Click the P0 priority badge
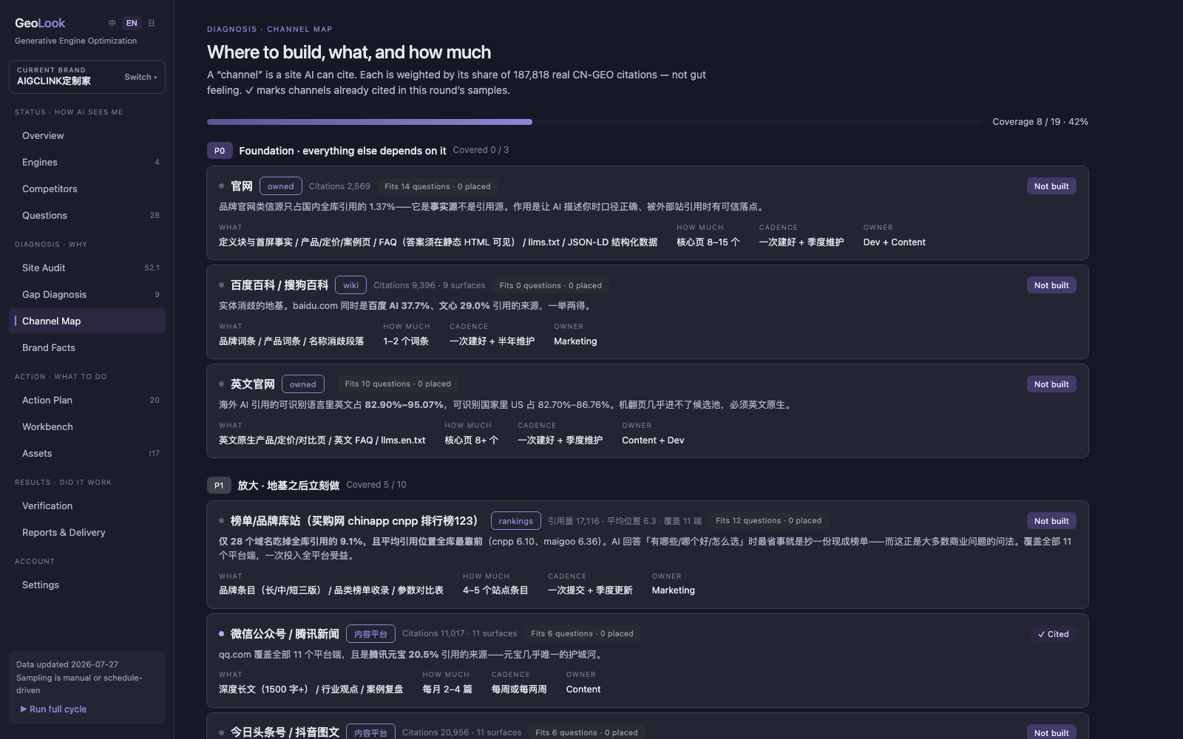This screenshot has height=739, width=1183. pyautogui.click(x=220, y=151)
